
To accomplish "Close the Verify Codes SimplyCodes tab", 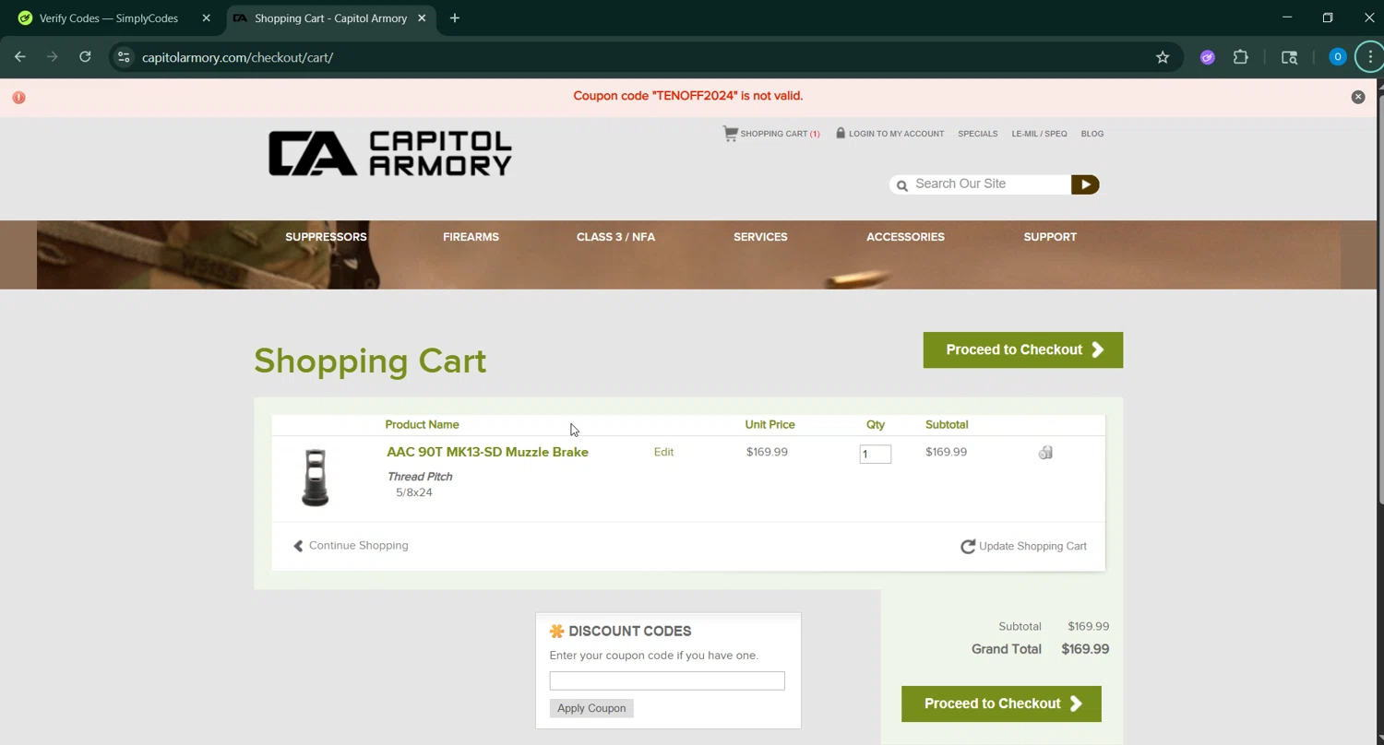I will pos(207,18).
